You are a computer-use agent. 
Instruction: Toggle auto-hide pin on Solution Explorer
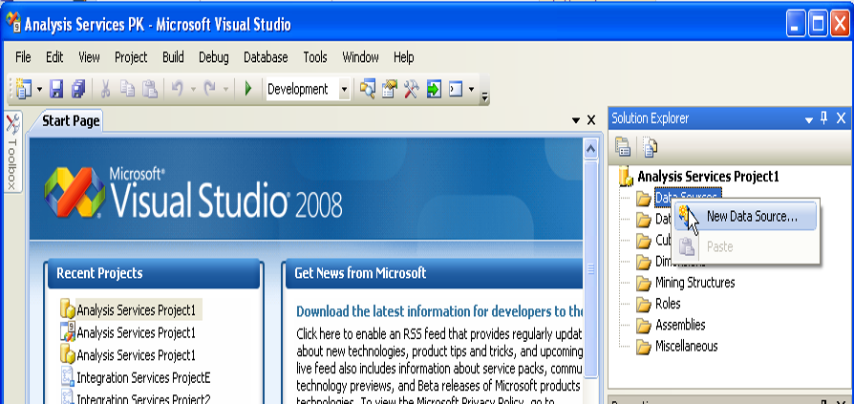823,118
